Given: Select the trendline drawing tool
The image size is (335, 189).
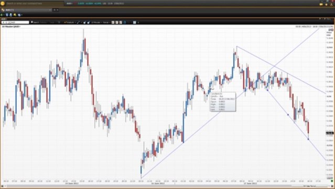Looking at the screenshot, I should tap(78, 22).
